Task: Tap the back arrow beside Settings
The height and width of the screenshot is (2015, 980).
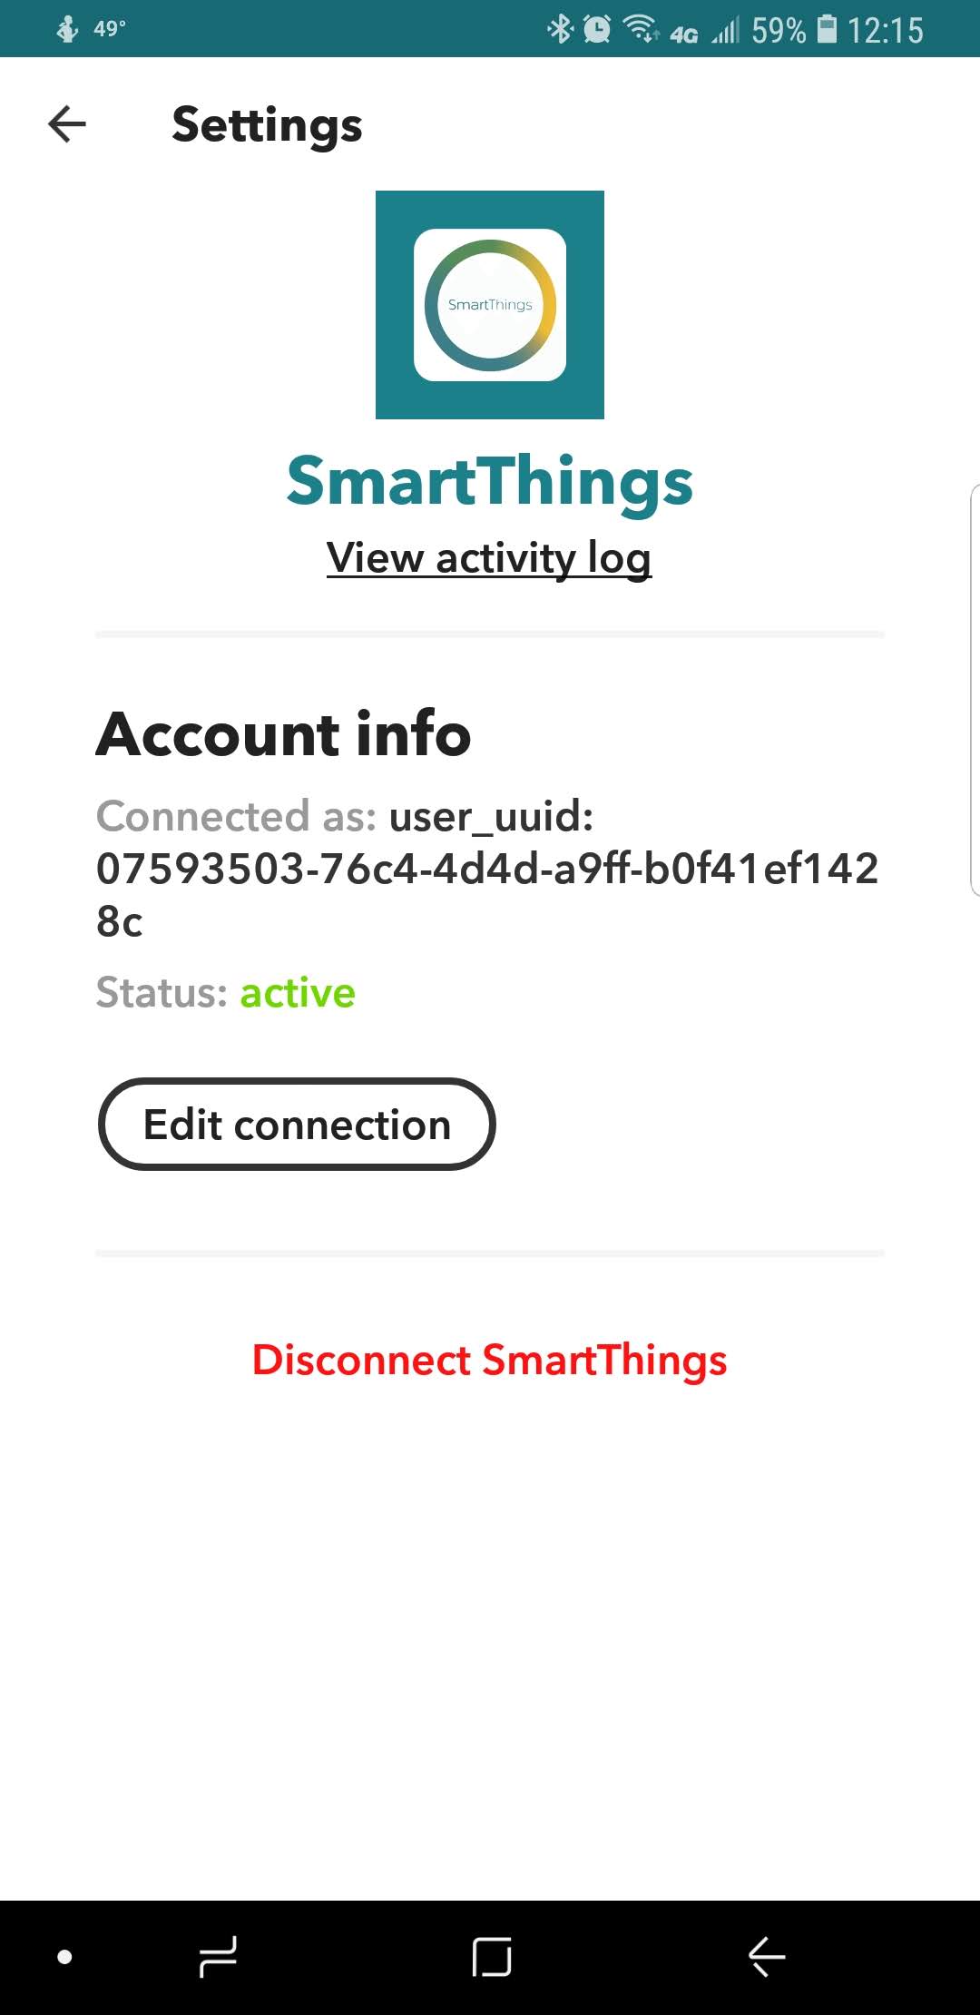Action: [67, 124]
